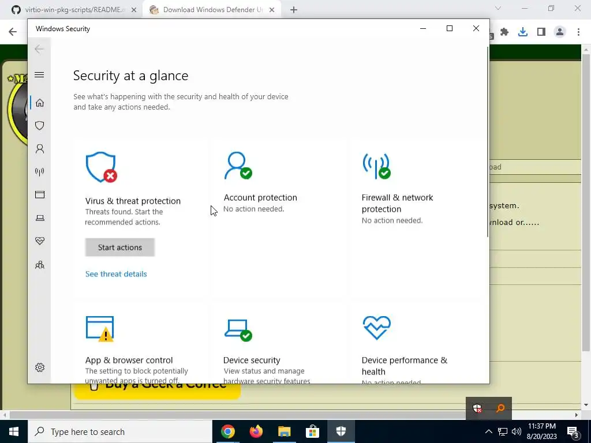The image size is (591, 443).
Task: Open Chrome downloads icon
Action: pos(523,32)
